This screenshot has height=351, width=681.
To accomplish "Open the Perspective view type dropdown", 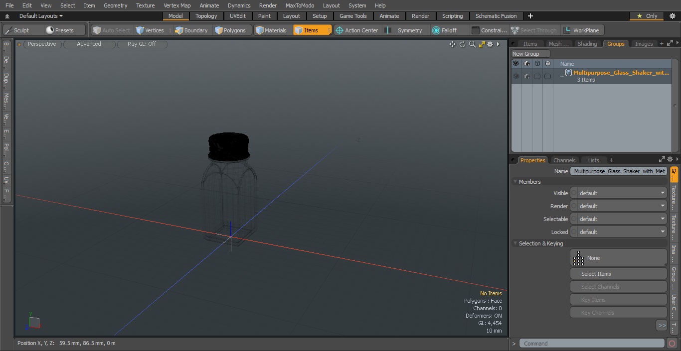I will click(42, 44).
